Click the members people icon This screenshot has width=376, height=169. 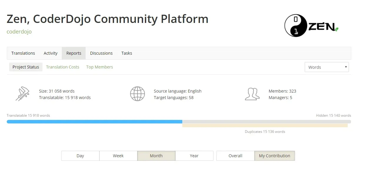coord(252,94)
